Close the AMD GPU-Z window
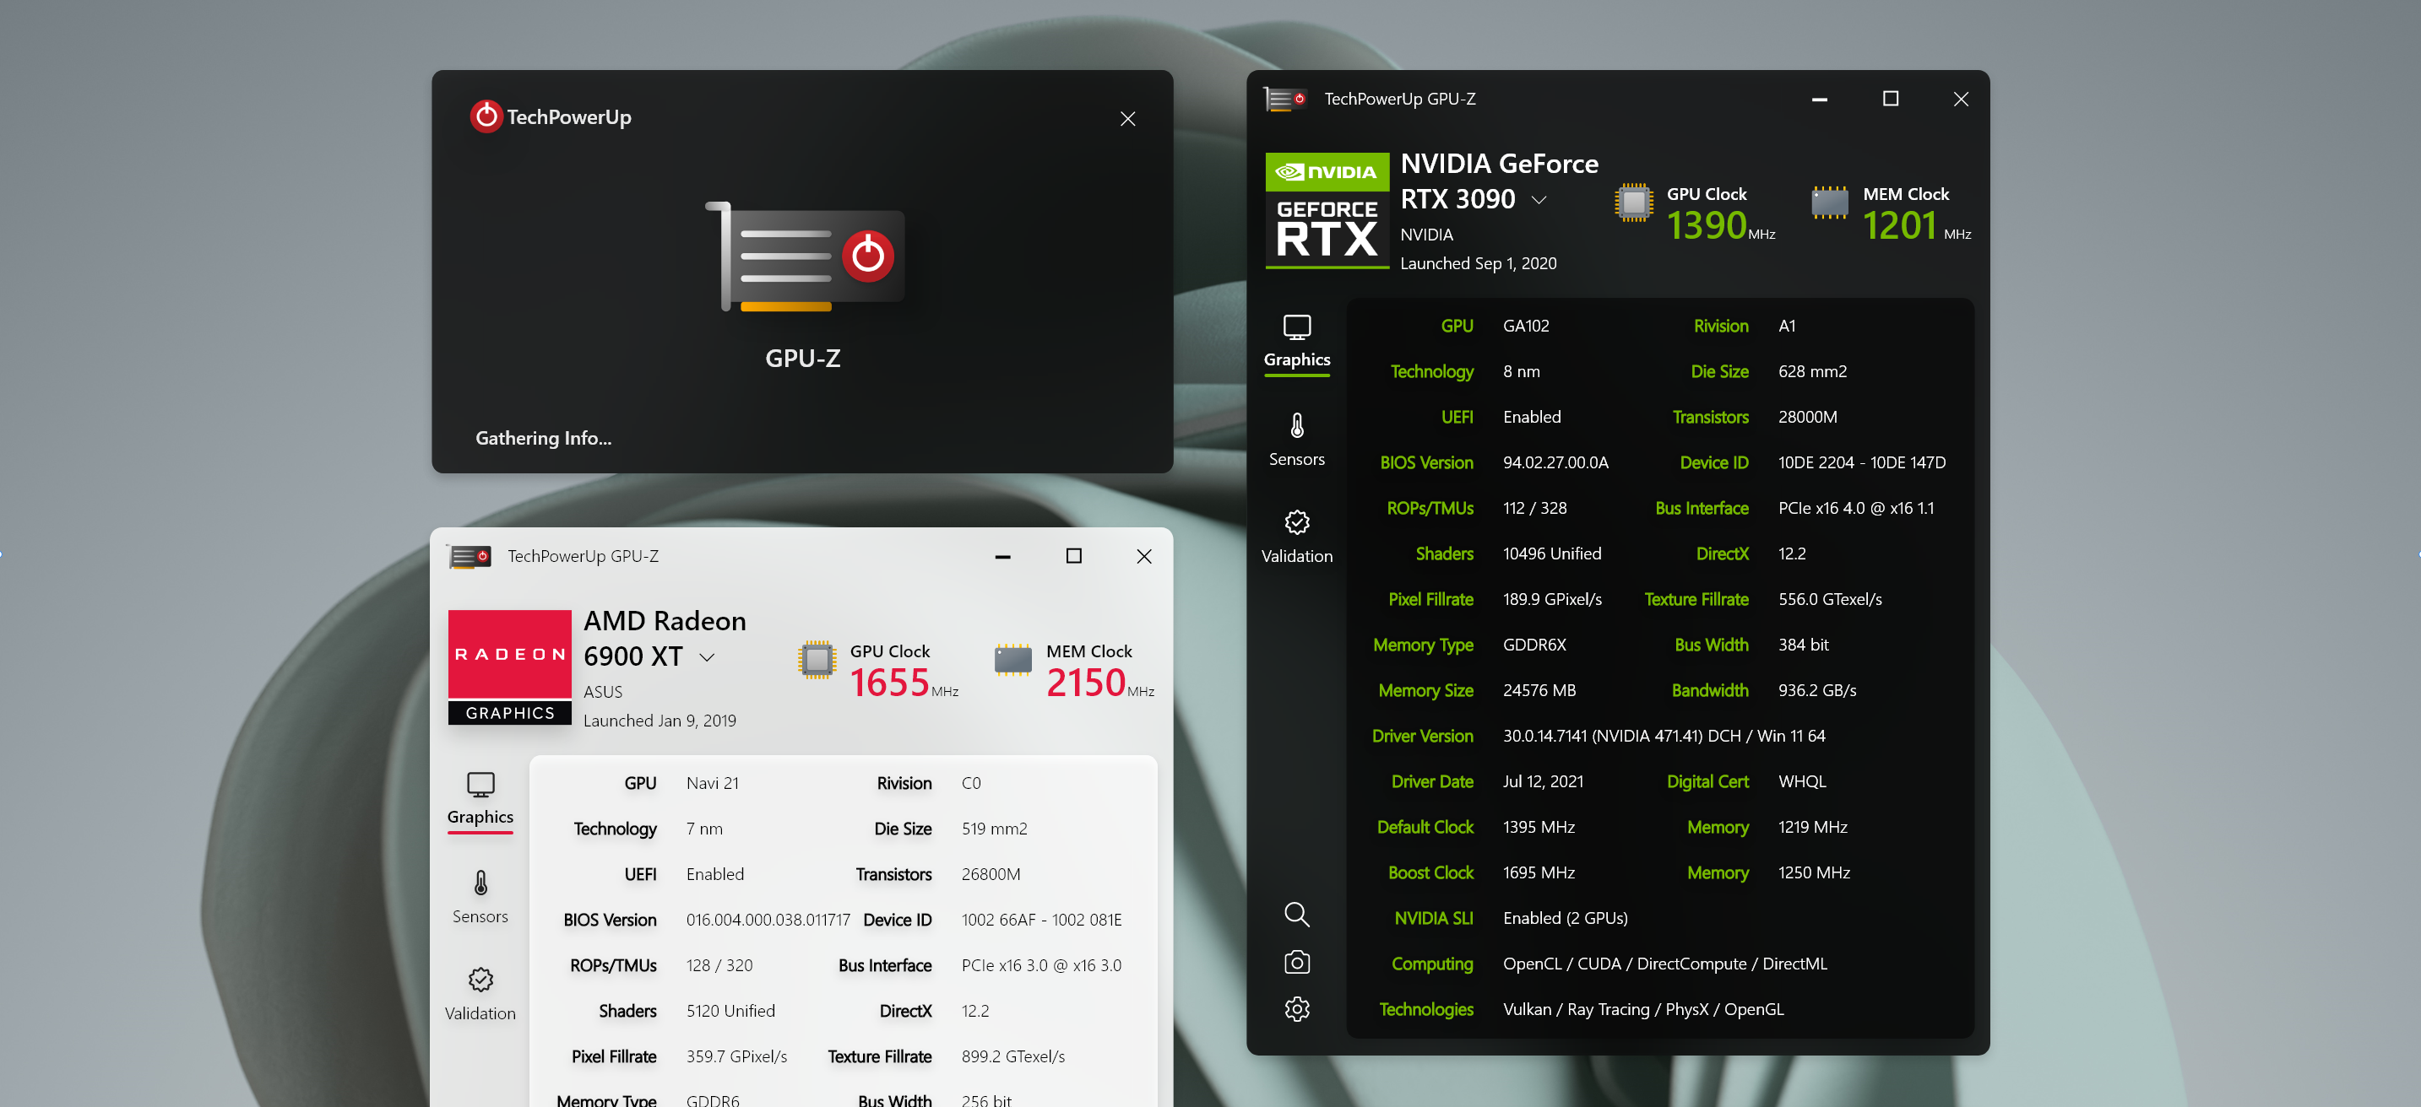 pos(1143,556)
